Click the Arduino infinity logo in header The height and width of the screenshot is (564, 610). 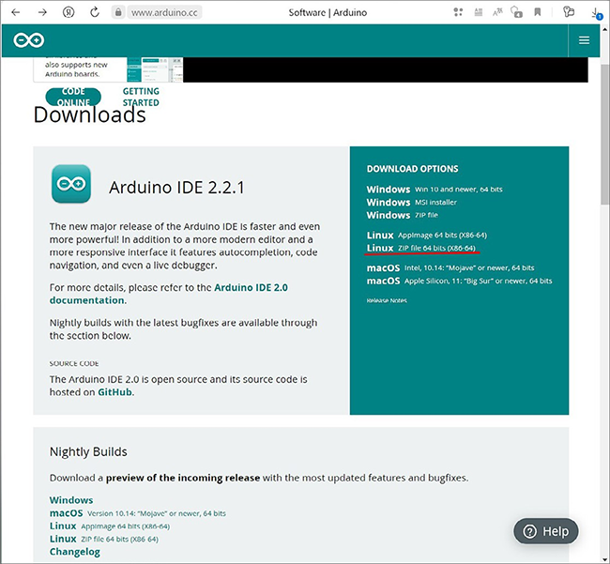29,40
